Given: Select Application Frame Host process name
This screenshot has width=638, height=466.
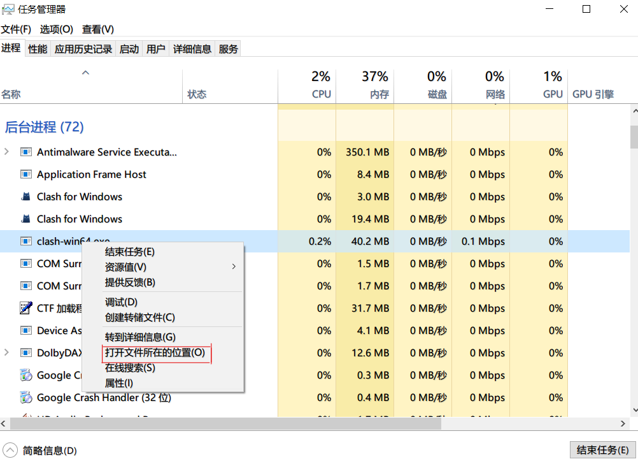Looking at the screenshot, I should pyautogui.click(x=92, y=174).
